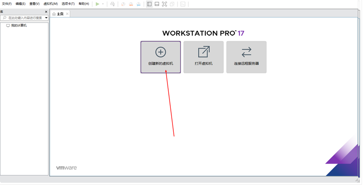
Task: Click the green power-on play button
Action: [x=97, y=4]
